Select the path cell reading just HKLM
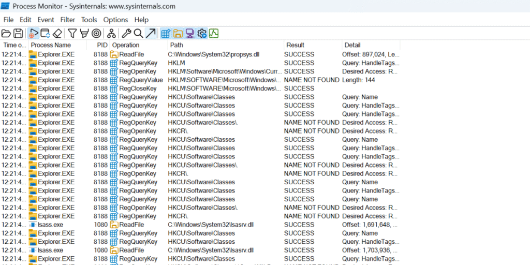Viewport: 530px width, 265px height. point(176,63)
